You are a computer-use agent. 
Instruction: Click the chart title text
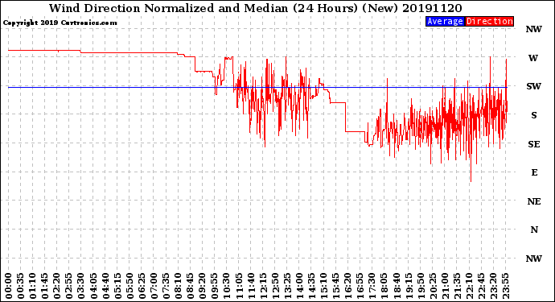tap(255, 8)
